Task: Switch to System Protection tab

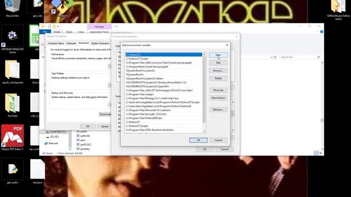Action: [x=100, y=43]
